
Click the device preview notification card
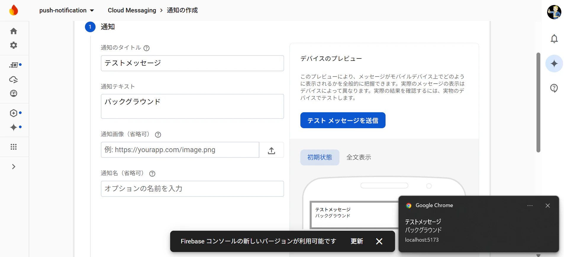pyautogui.click(x=354, y=215)
